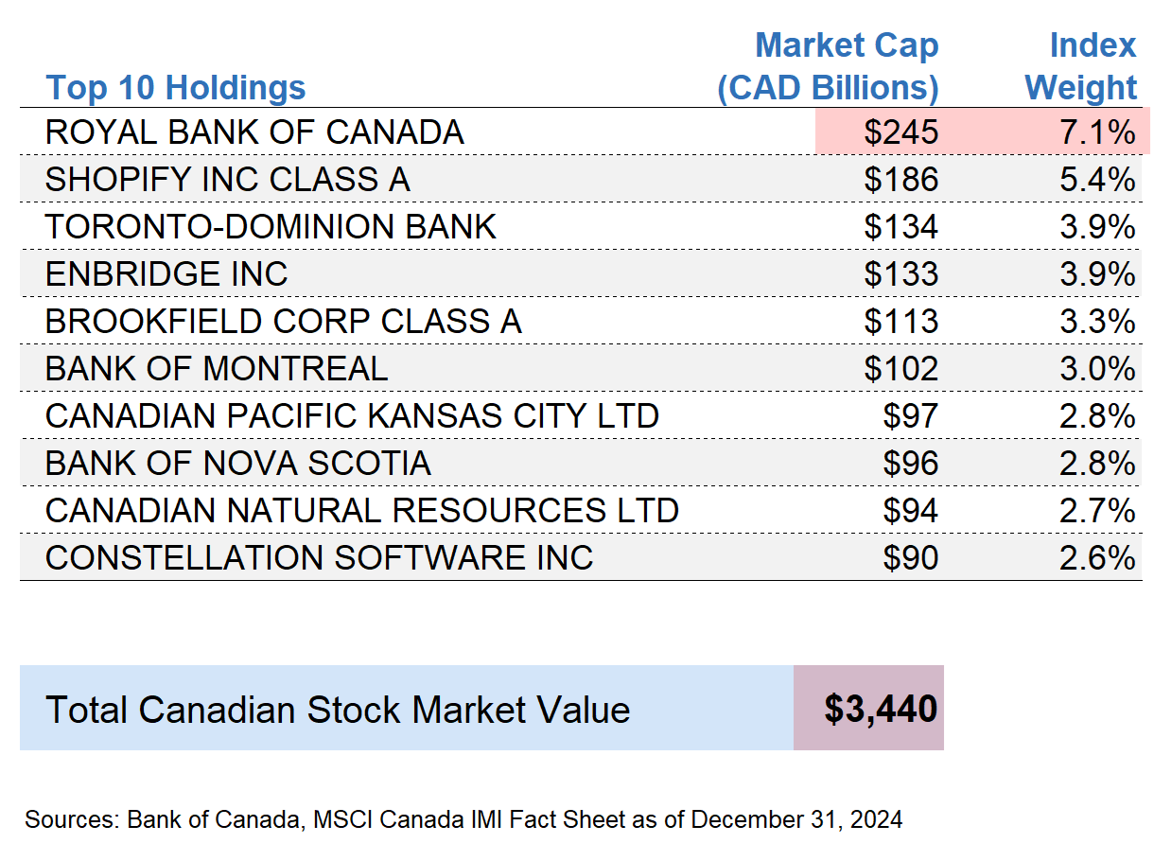
Task: Select Canadian Pacific Kansas City Ltd row
Action: tap(352, 415)
